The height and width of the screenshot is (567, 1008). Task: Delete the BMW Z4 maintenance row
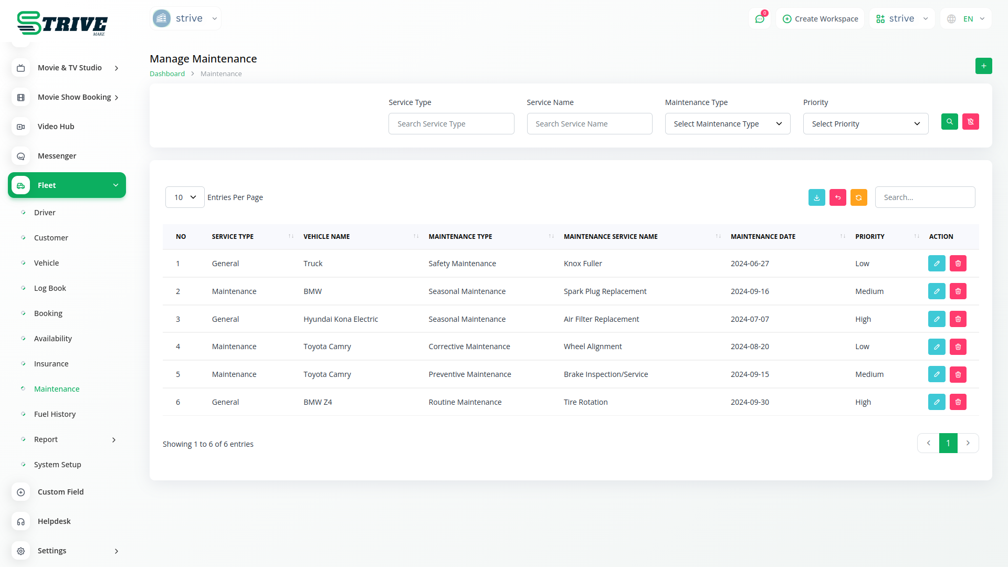point(958,402)
